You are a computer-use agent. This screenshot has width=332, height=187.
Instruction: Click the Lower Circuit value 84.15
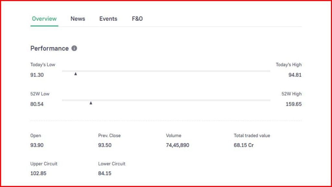[105, 173]
